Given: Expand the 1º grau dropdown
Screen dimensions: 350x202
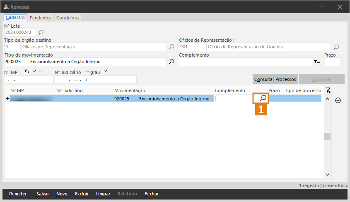Looking at the screenshot, I should point(105,71).
